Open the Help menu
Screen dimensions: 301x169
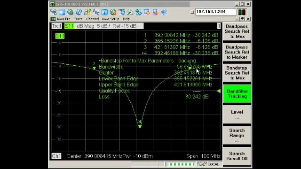point(127,19)
